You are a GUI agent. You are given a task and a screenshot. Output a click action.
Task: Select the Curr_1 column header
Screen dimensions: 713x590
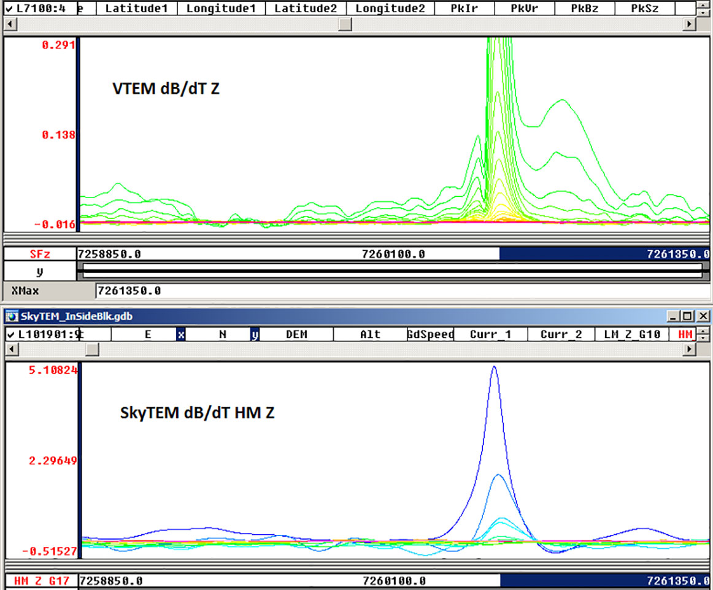pos(491,334)
